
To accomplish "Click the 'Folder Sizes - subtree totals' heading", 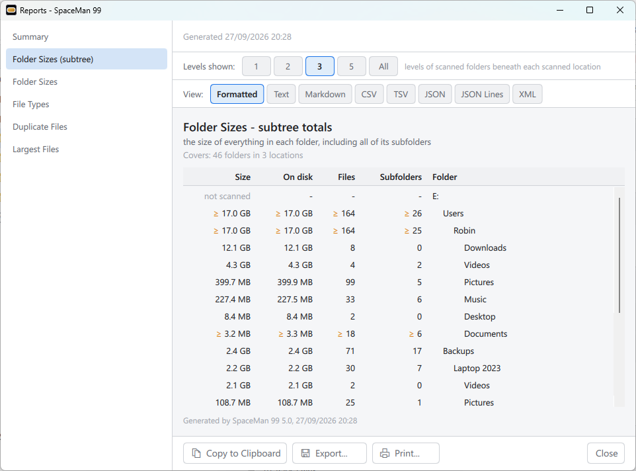I will [x=258, y=128].
